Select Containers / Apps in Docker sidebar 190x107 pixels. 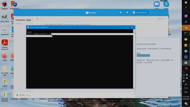[23, 20]
